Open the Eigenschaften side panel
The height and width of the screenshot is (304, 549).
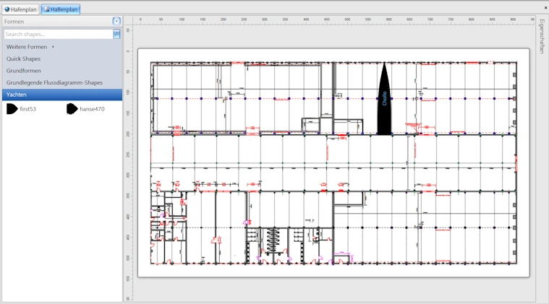tap(542, 37)
